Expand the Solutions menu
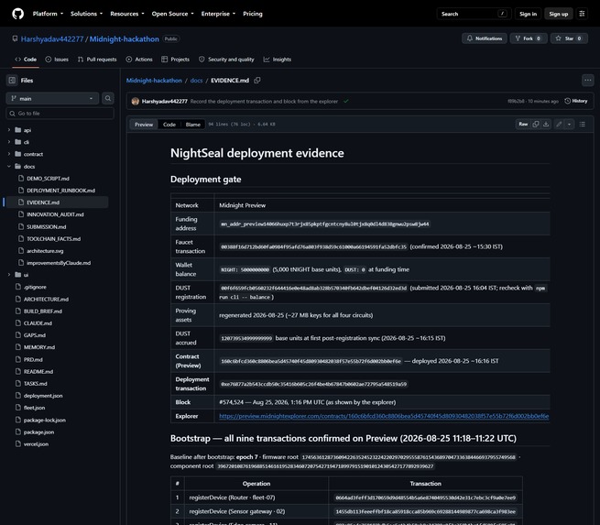This screenshot has width=600, height=525. pos(86,14)
